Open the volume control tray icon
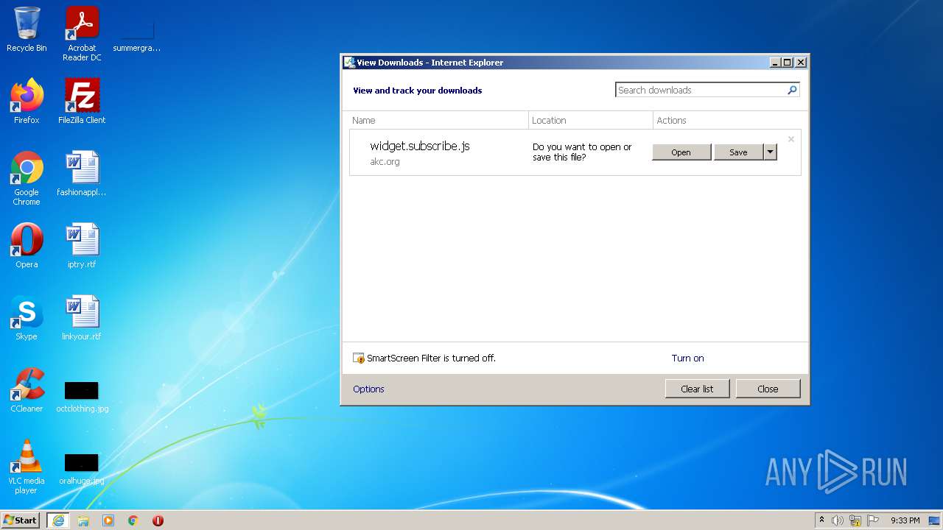Image resolution: width=943 pixels, height=530 pixels. coord(838,520)
